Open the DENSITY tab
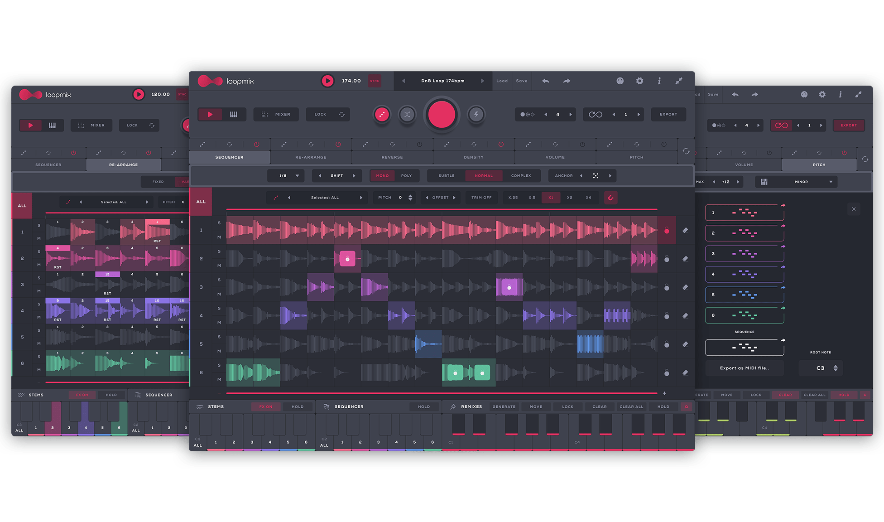The height and width of the screenshot is (522, 884). 474,157
